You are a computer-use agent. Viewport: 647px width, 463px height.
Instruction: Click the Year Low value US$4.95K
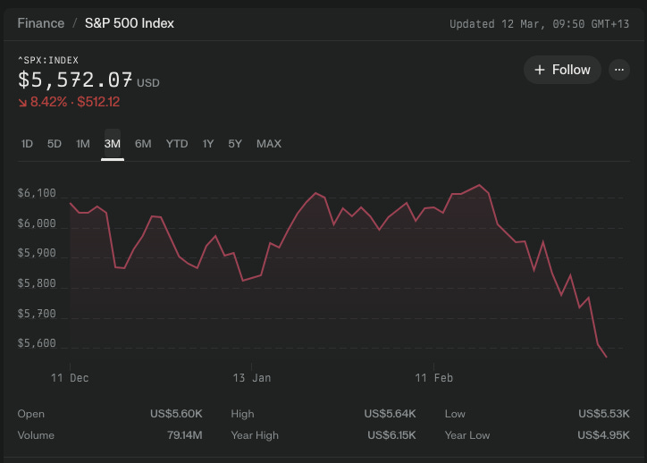(x=603, y=435)
